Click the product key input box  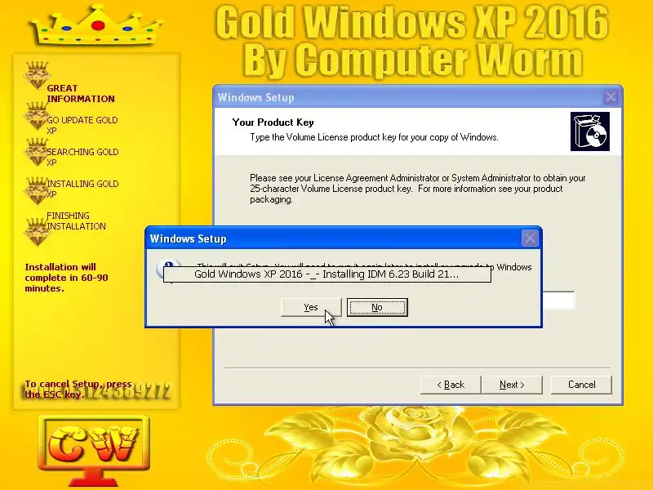point(558,300)
